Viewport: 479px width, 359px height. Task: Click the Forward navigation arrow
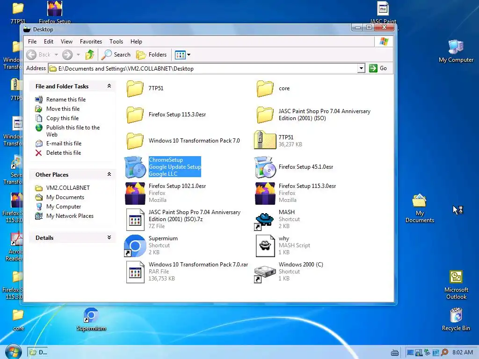click(67, 55)
